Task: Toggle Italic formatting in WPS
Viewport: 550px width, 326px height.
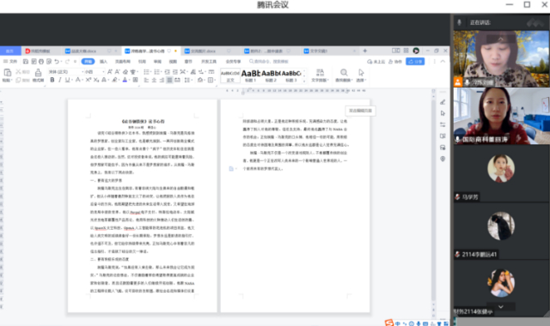Action: [x=59, y=80]
